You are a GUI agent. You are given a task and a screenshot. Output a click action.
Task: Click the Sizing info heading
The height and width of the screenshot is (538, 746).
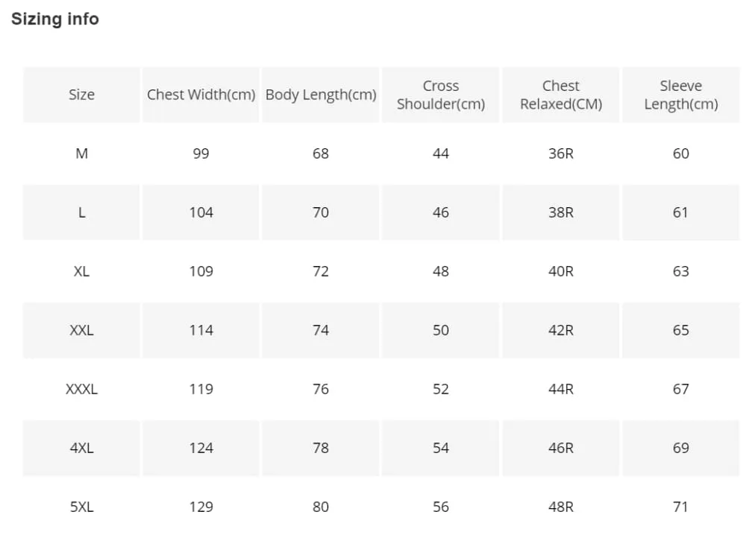55,19
